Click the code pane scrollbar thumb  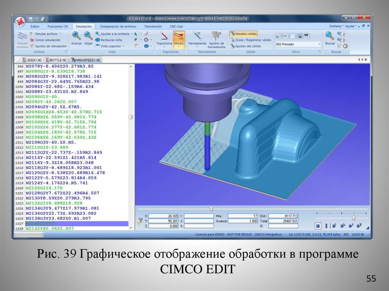pos(131,117)
